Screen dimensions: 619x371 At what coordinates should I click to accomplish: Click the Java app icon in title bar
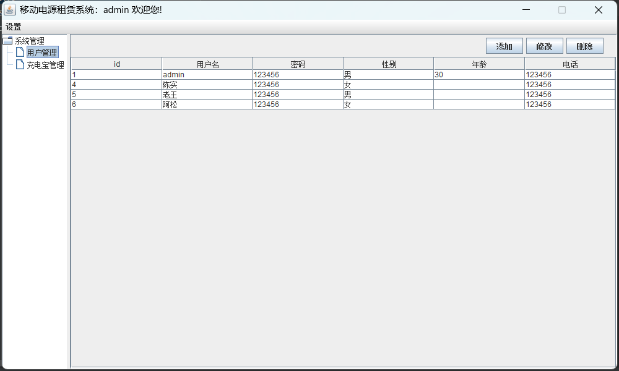pos(10,10)
